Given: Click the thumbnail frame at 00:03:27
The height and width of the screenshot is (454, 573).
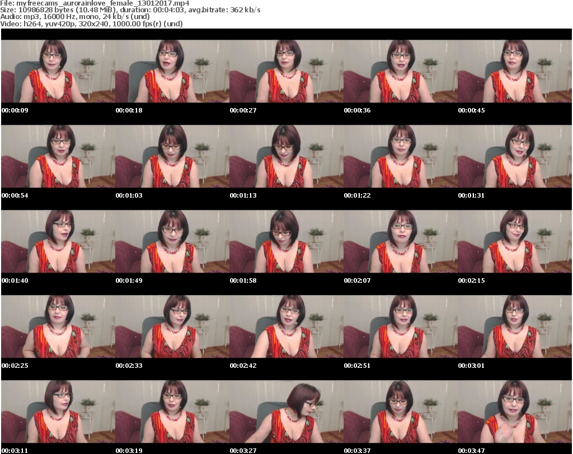Looking at the screenshot, I should 286,411.
